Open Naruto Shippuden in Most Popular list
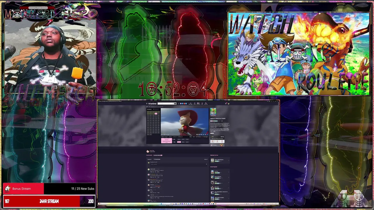374x210 pixels. (x=218, y=176)
